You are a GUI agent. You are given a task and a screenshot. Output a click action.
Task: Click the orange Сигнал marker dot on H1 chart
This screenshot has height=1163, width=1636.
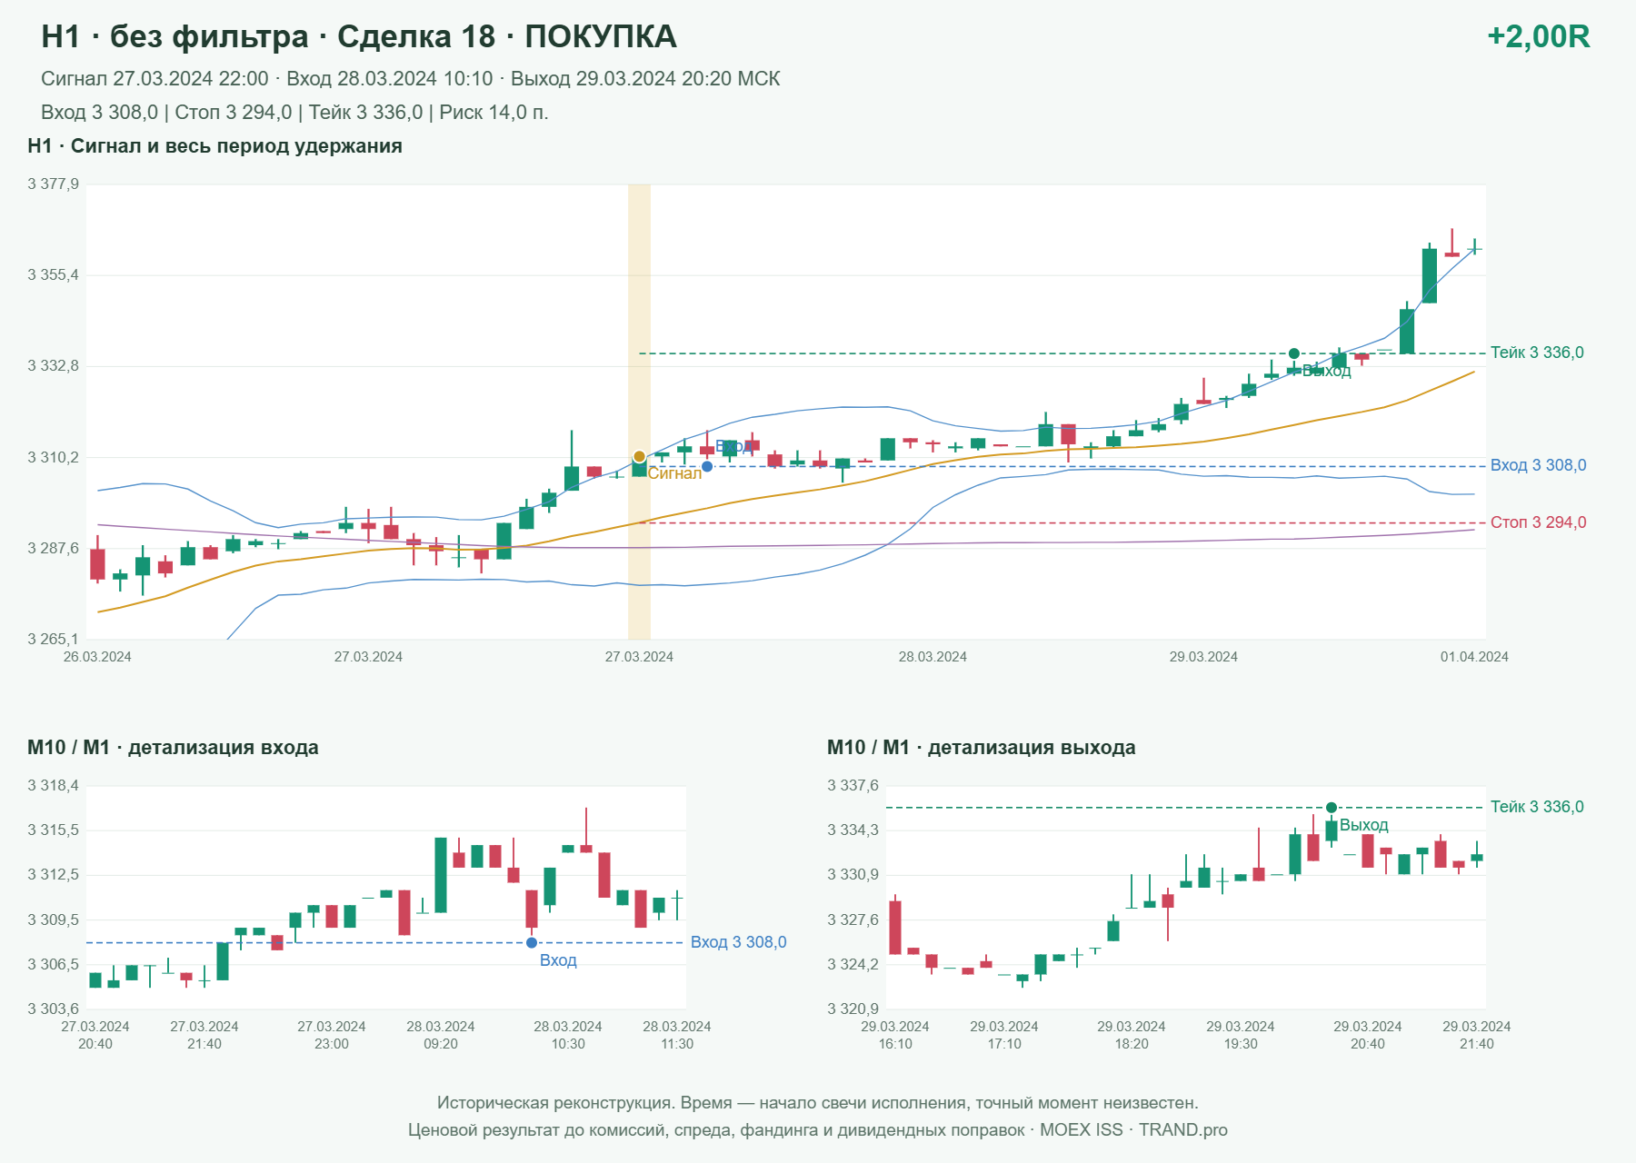[639, 457]
